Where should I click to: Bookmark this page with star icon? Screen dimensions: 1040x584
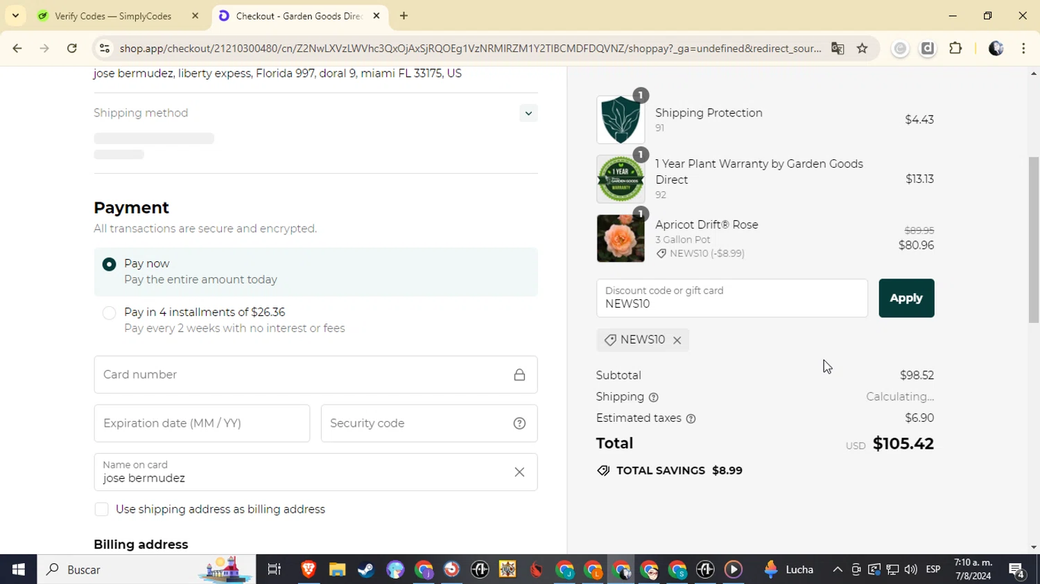(862, 48)
